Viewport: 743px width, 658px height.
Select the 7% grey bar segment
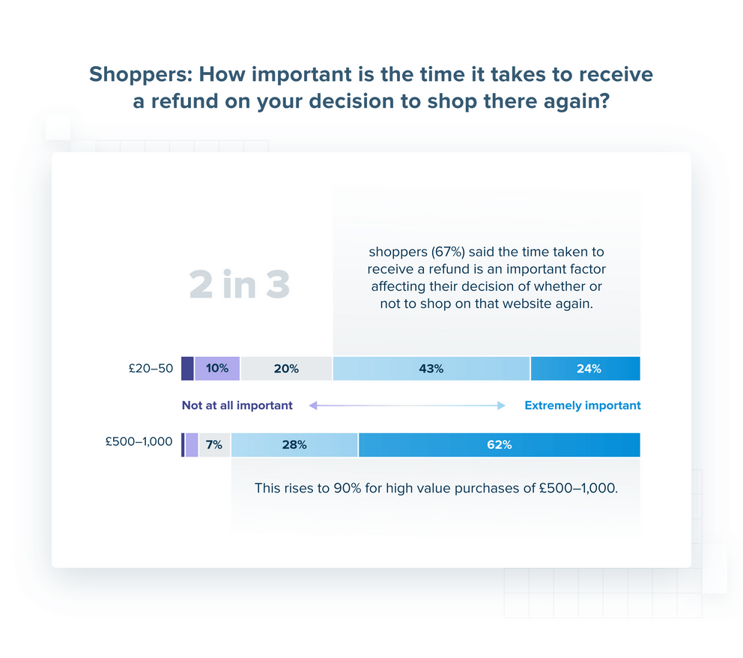point(214,445)
